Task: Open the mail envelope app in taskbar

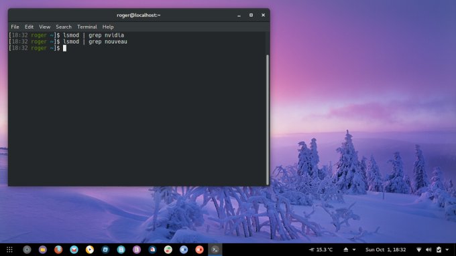Action: pos(74,249)
